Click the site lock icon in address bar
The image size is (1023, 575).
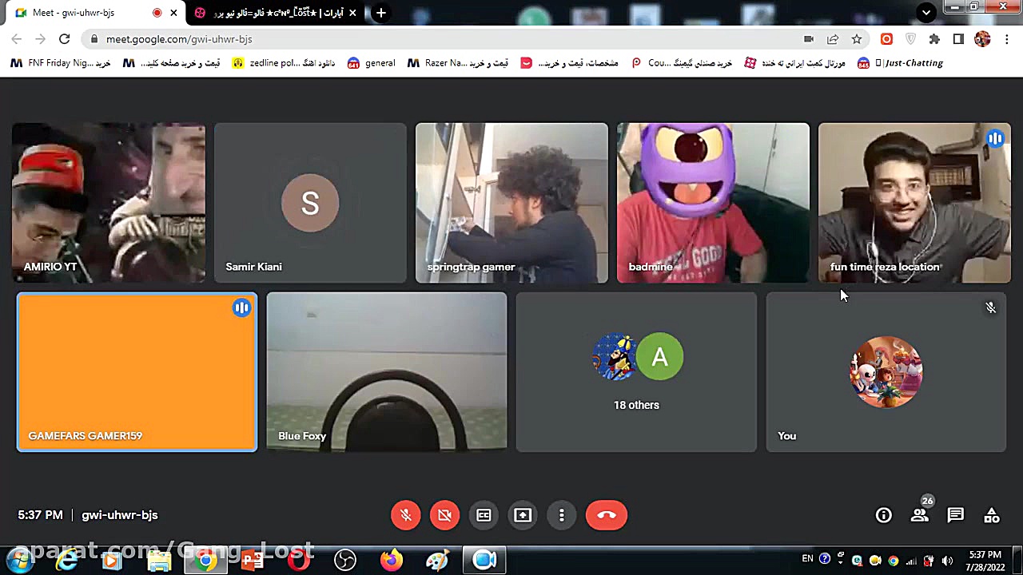click(x=95, y=39)
